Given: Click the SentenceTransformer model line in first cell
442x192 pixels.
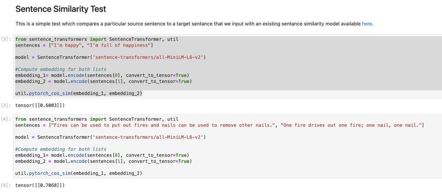Looking at the screenshot, I should point(110,57).
